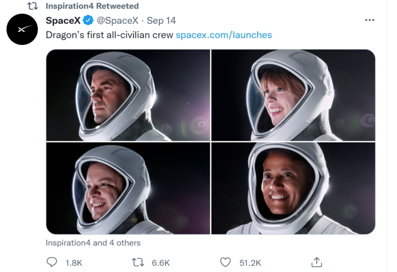Click the reply speech bubble icon
Screen dimensions: 397x272
tap(52, 262)
